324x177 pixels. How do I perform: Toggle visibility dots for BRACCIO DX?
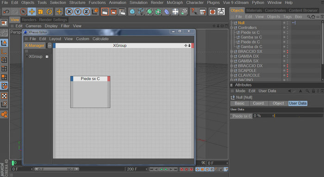pos(287,66)
